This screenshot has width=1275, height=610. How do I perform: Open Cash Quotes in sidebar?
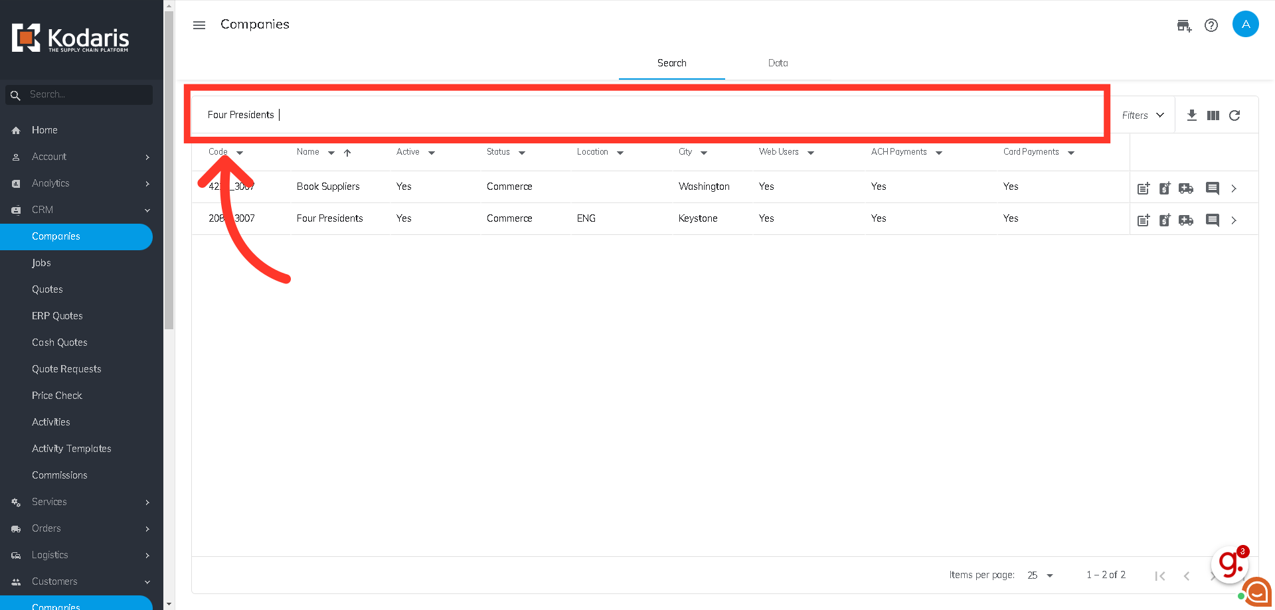60,343
